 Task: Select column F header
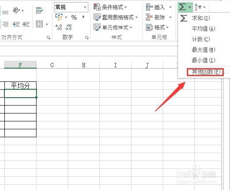pos(20,65)
